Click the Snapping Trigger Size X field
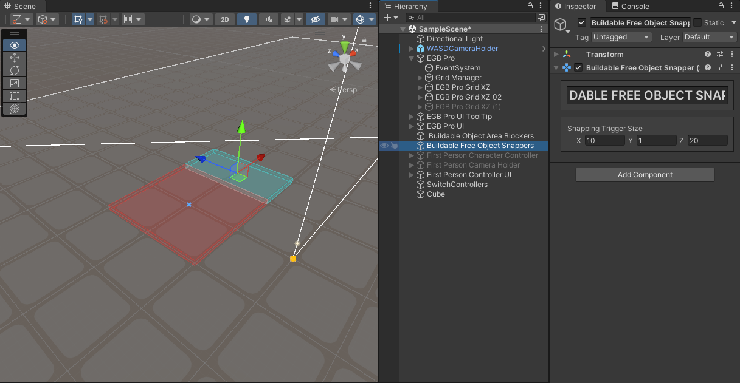Viewport: 740px width, 383px height. point(604,140)
